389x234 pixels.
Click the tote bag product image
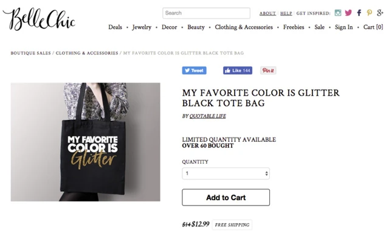pyautogui.click(x=85, y=142)
